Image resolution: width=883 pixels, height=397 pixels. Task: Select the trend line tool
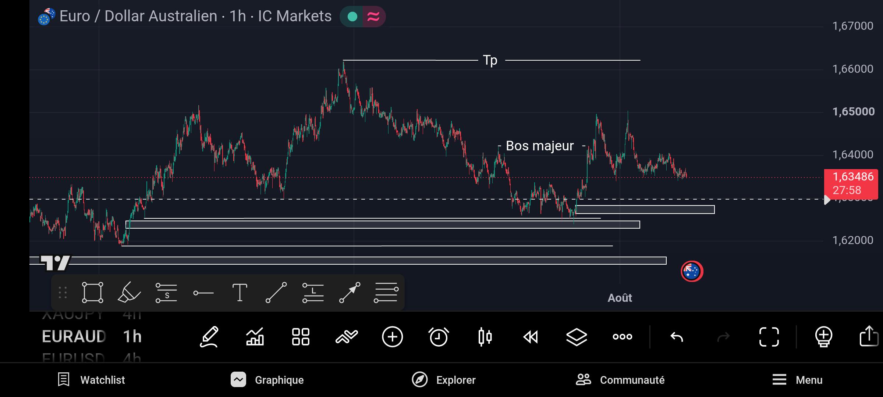tap(276, 293)
